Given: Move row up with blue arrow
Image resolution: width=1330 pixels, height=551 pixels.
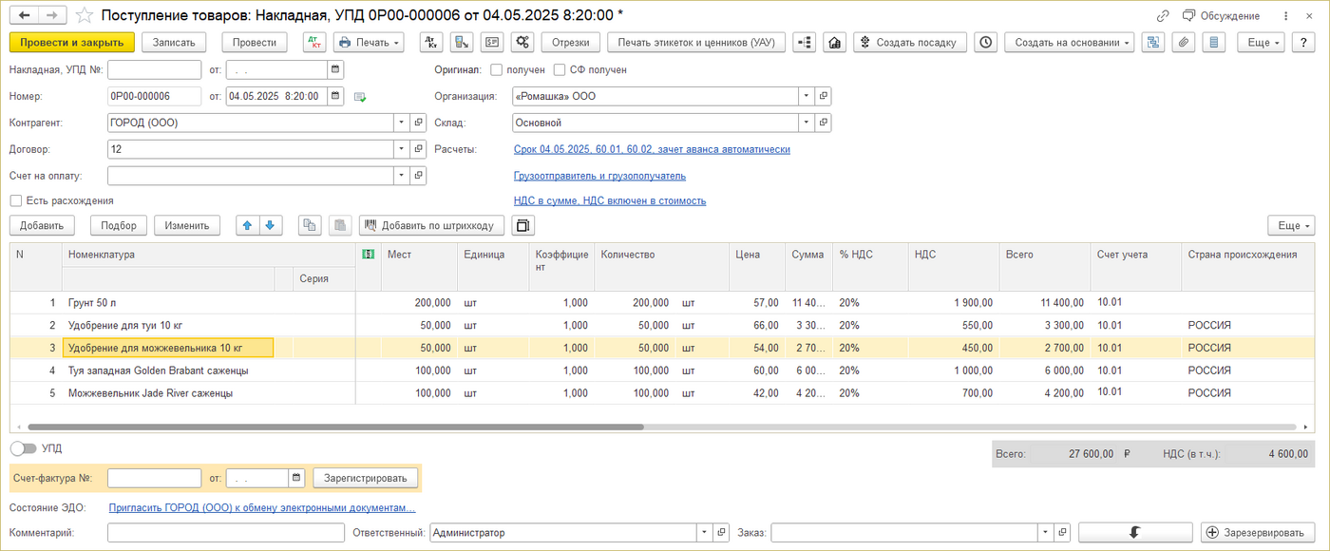Looking at the screenshot, I should point(248,225).
